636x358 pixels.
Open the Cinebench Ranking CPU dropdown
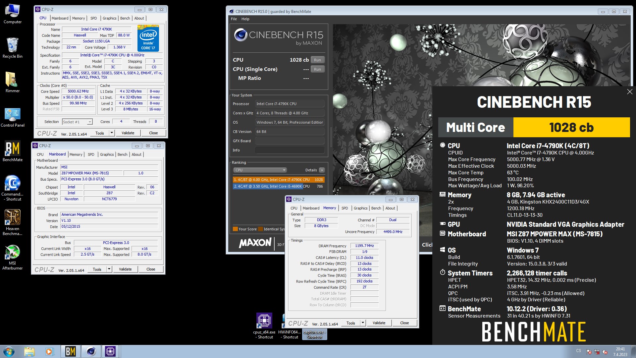(x=260, y=170)
